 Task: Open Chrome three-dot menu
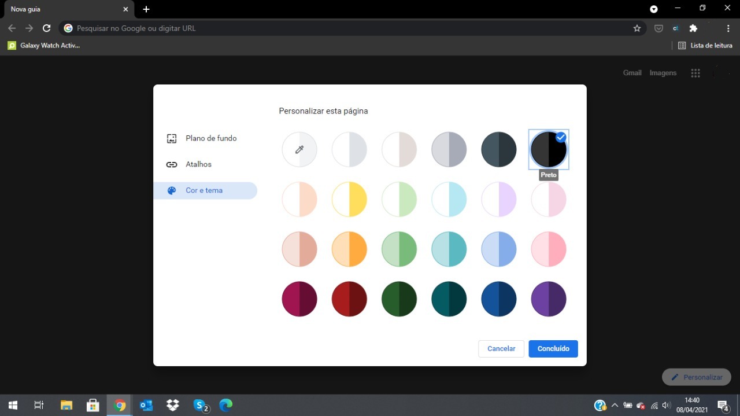coord(728,28)
